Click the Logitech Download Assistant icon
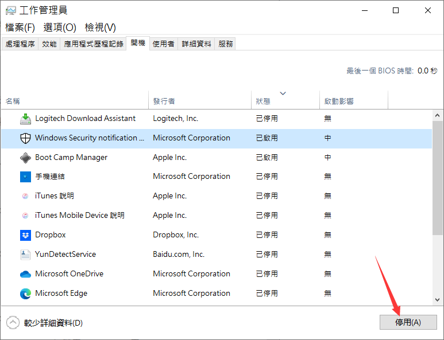This screenshot has height=340, width=444. [25, 119]
